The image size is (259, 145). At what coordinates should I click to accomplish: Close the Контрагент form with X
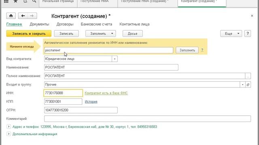coord(252,16)
